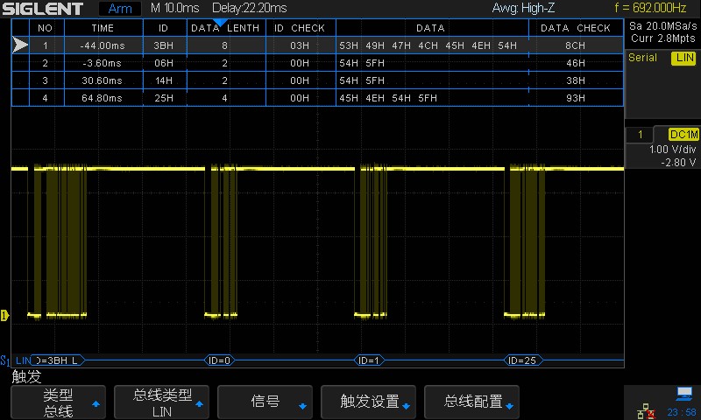Select decode table row 3 with ID 14H
701x420 pixels.
[315, 80]
